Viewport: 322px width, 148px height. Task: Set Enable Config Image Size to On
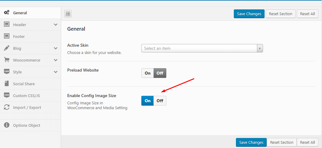(x=147, y=101)
